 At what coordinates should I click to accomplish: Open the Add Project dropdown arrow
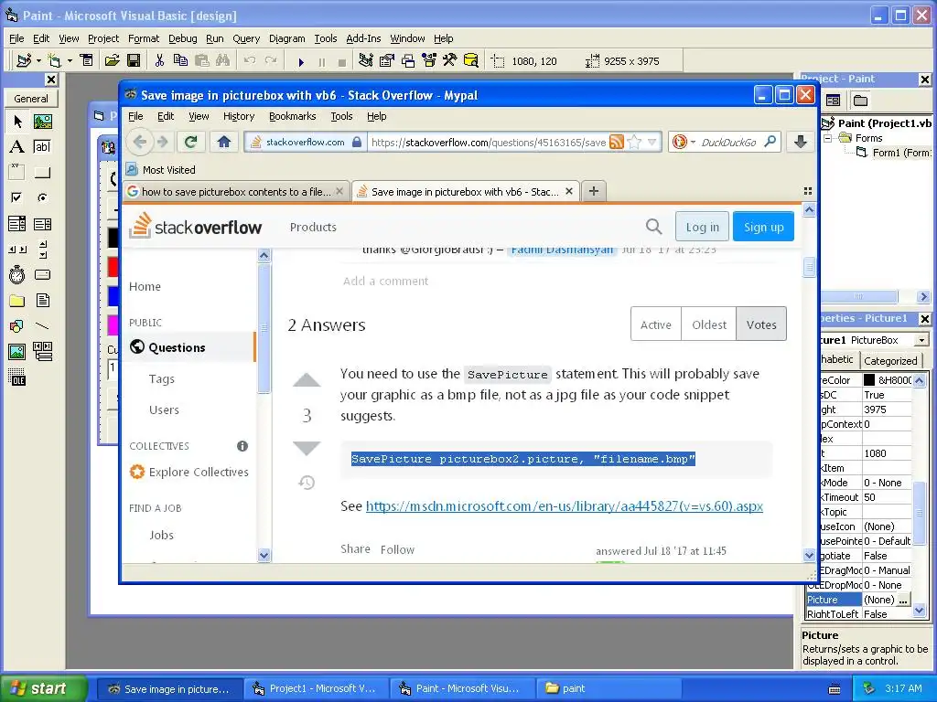tap(38, 61)
